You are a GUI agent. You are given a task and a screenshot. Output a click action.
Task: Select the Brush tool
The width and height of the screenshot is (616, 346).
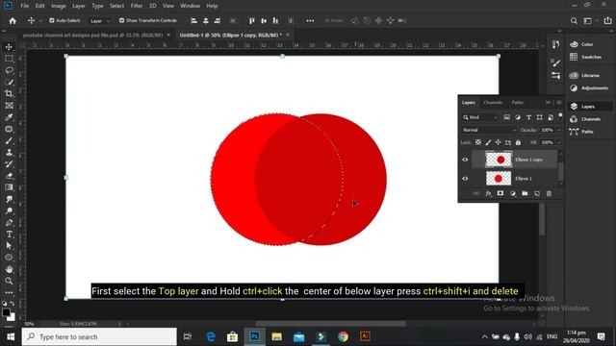tap(9, 141)
